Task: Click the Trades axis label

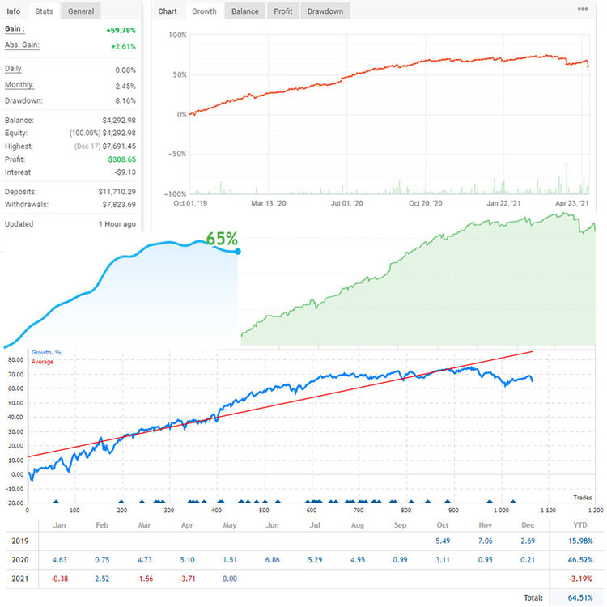Action: [x=582, y=498]
